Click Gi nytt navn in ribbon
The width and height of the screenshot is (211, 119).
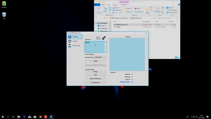(x=139, y=12)
